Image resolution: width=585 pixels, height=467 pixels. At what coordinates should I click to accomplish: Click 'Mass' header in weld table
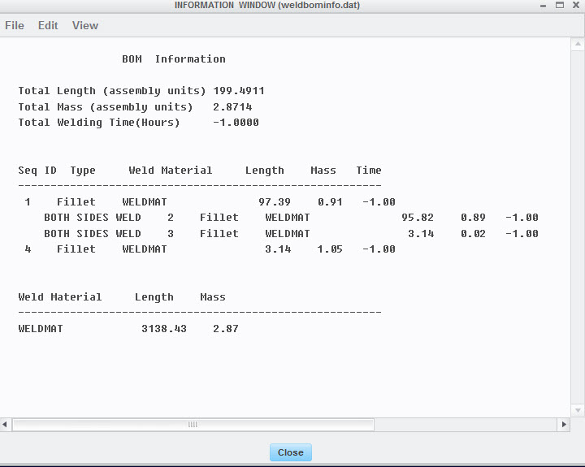[x=323, y=171]
